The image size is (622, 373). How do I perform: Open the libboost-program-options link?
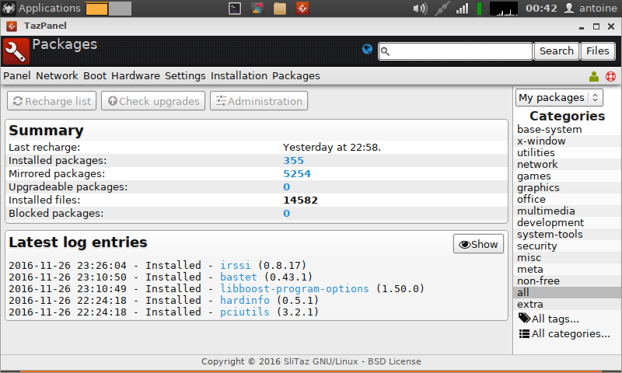tap(295, 288)
